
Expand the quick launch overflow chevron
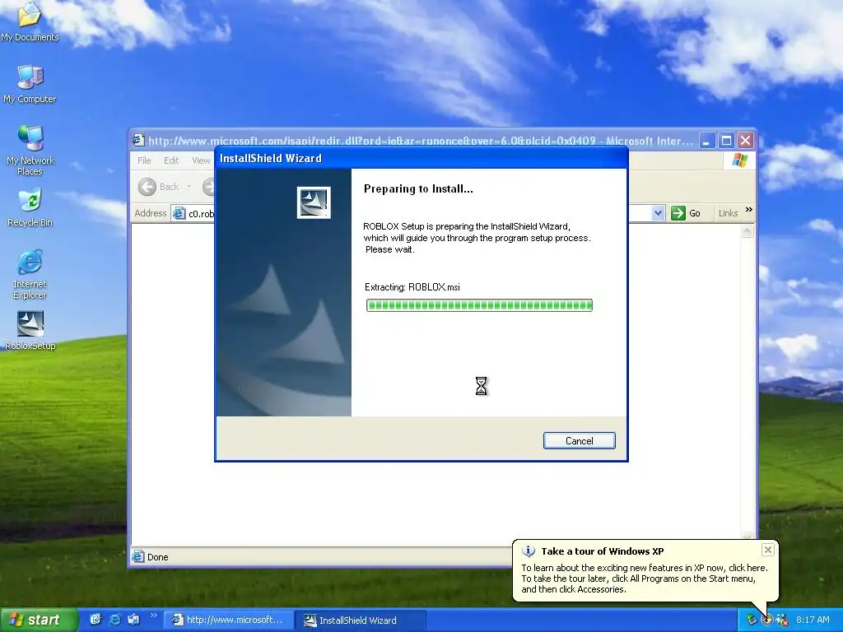click(153, 616)
